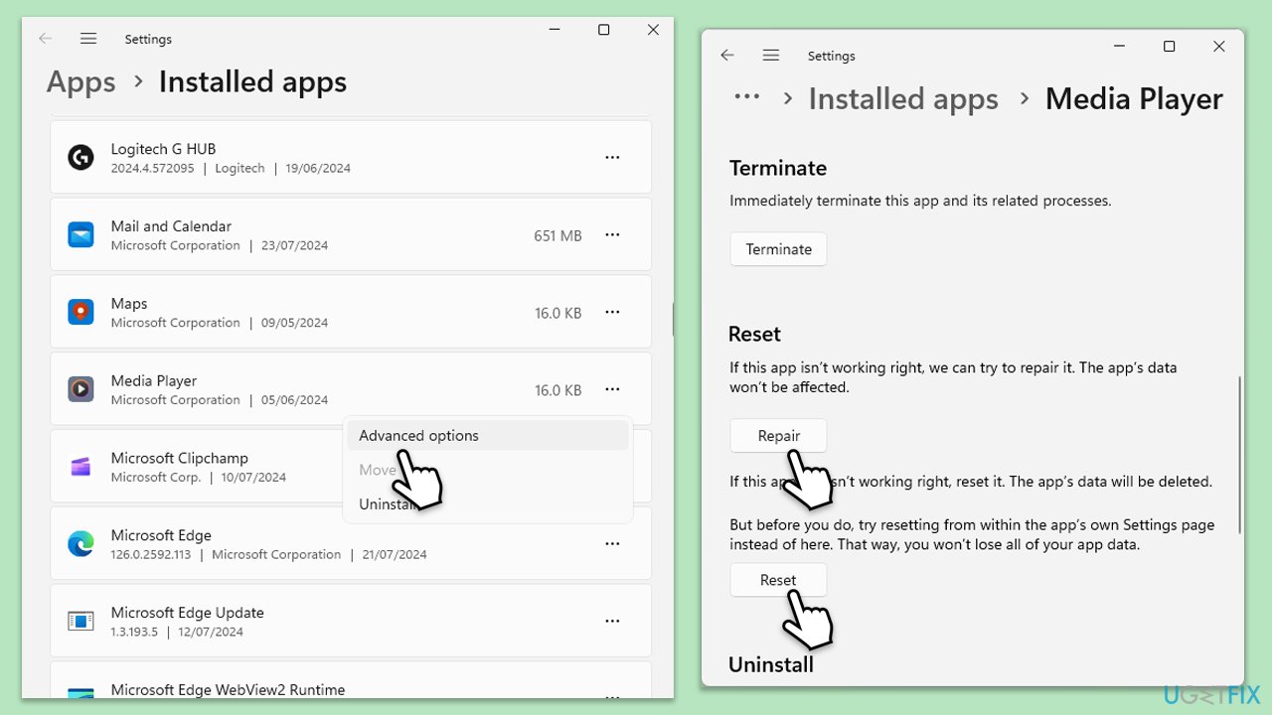Click the Edge Update version 1.3.193.5 text
1272x715 pixels.
134,633
